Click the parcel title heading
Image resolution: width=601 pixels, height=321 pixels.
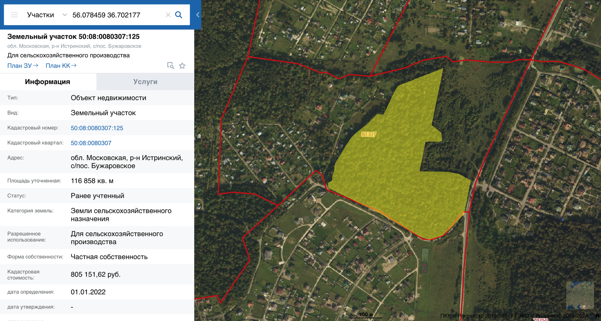[73, 37]
